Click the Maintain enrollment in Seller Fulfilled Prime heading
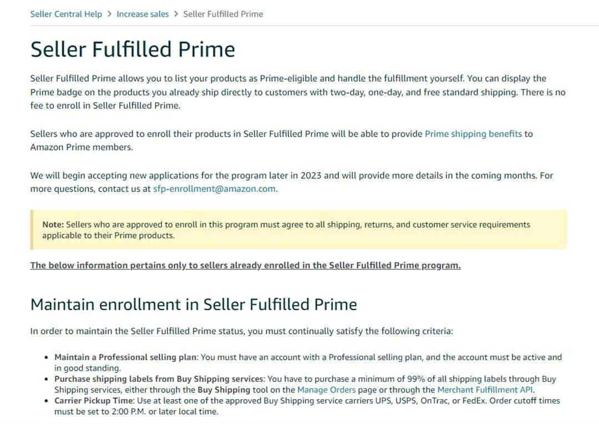The image size is (599, 424). tap(194, 304)
